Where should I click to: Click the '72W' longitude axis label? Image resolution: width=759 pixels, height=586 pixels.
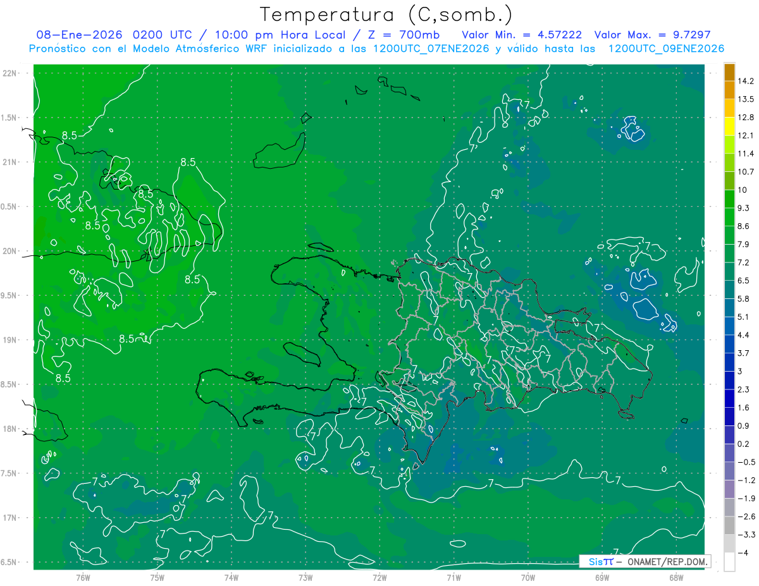click(379, 578)
